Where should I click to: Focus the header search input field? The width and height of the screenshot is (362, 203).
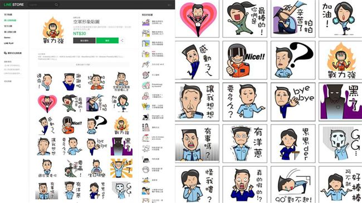pos(41,4)
